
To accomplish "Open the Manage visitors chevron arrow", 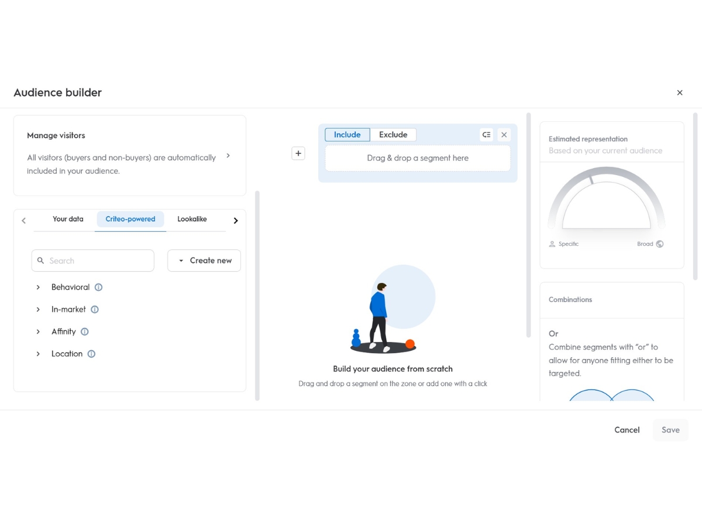I will (x=228, y=156).
